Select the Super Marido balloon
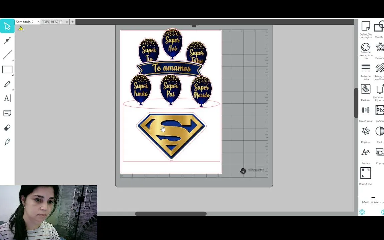The width and height of the screenshot is (384, 240). point(201,91)
